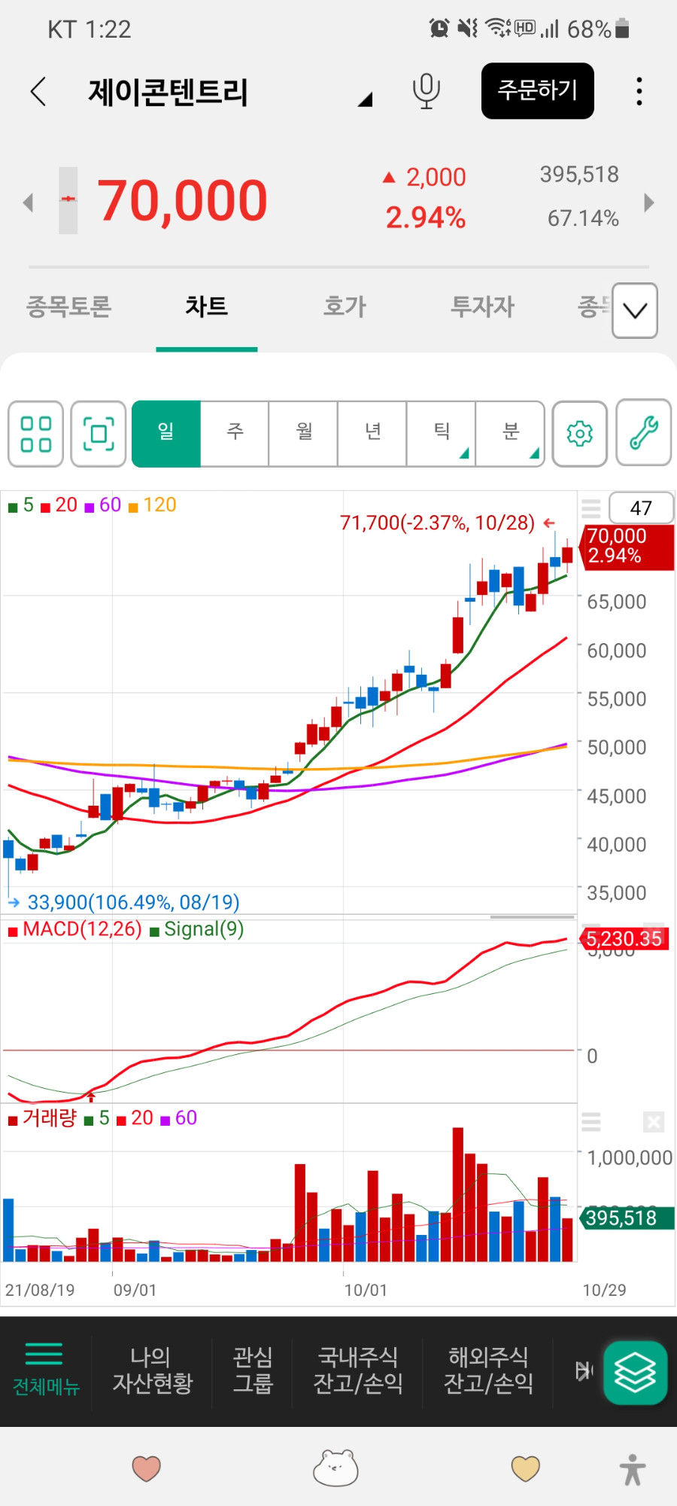Expand the stock name dropdown triangle

pos(365,99)
